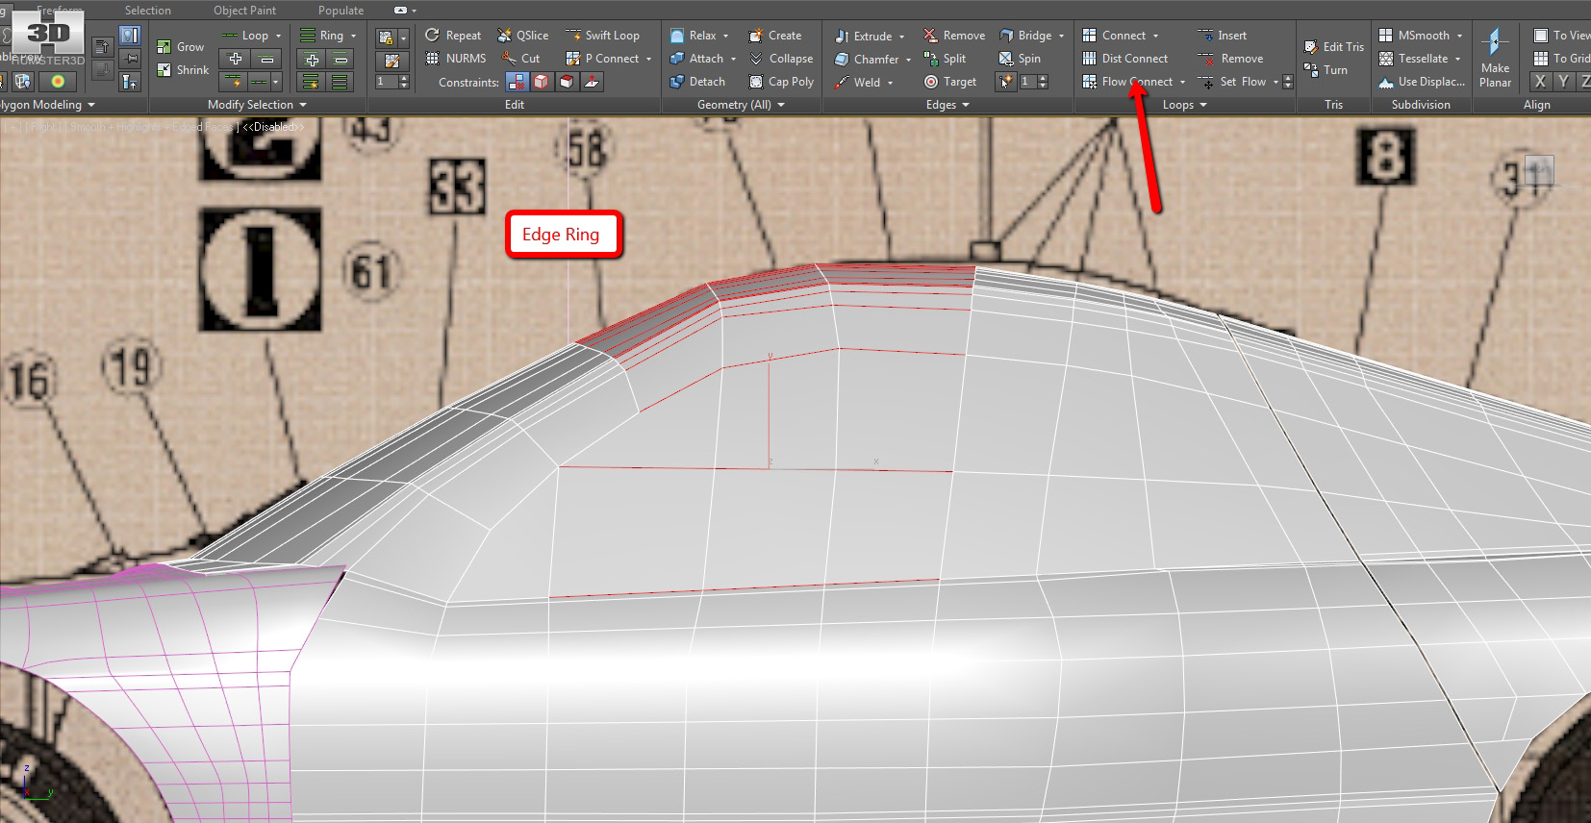Click the Attach icon in the Geometry panel
This screenshot has width=1591, height=823.
[677, 59]
